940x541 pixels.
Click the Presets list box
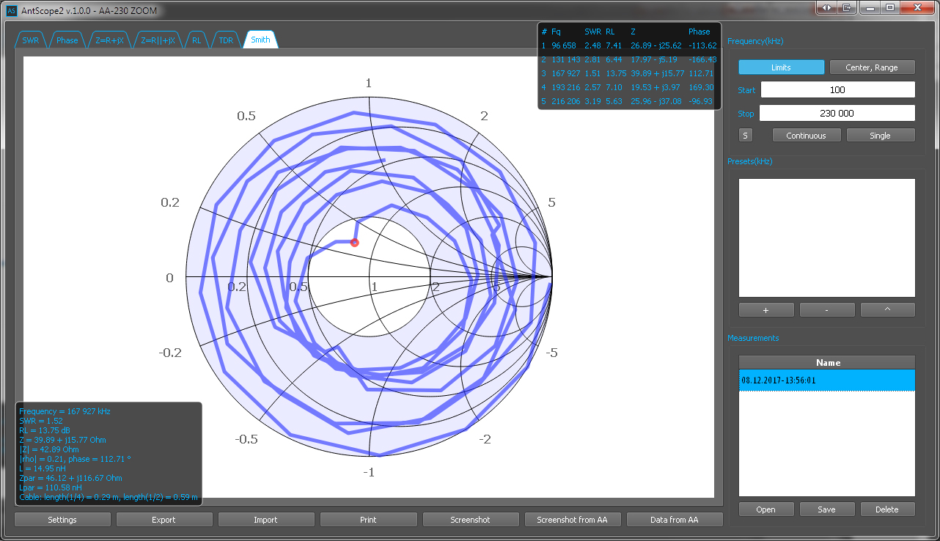[x=827, y=238]
